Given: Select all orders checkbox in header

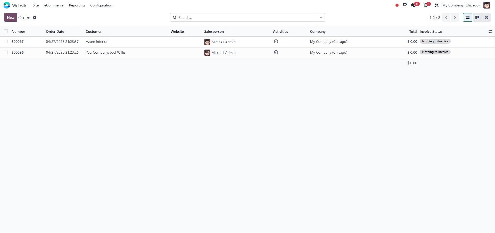Looking at the screenshot, I should point(6,31).
